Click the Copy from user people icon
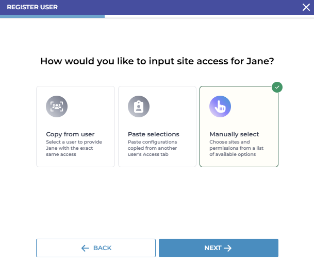 point(57,107)
